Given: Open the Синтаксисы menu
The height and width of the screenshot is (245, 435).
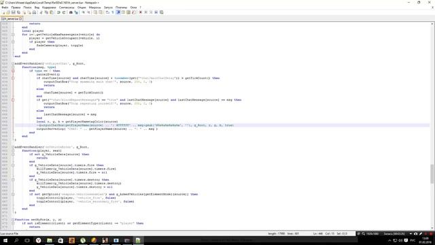Looking at the screenshot, I should [67, 7].
